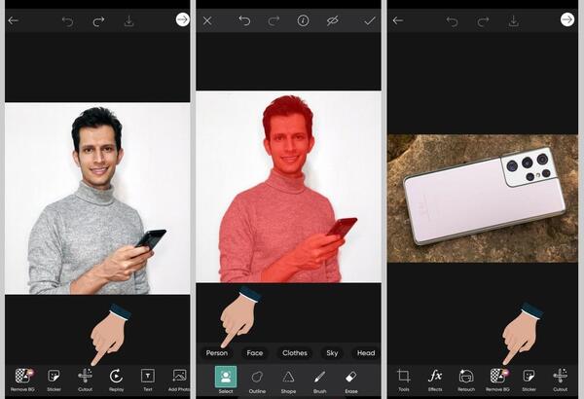Open Cutout tool in right phone screen

pos(561,380)
